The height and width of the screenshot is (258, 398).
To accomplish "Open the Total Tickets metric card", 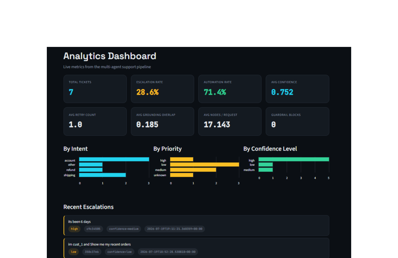I will (95, 89).
